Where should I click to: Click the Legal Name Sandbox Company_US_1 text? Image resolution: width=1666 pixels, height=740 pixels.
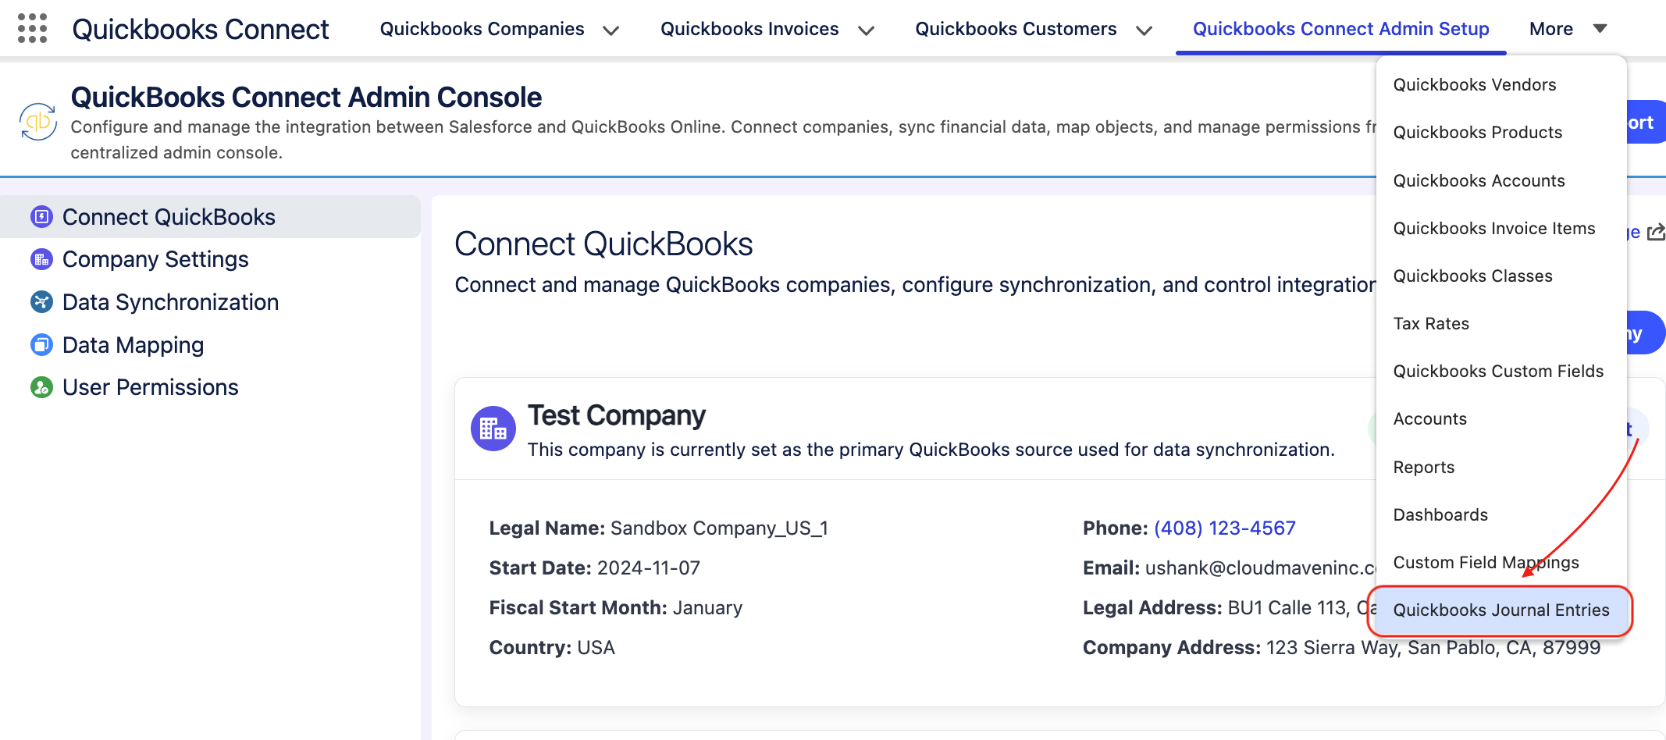point(658,528)
